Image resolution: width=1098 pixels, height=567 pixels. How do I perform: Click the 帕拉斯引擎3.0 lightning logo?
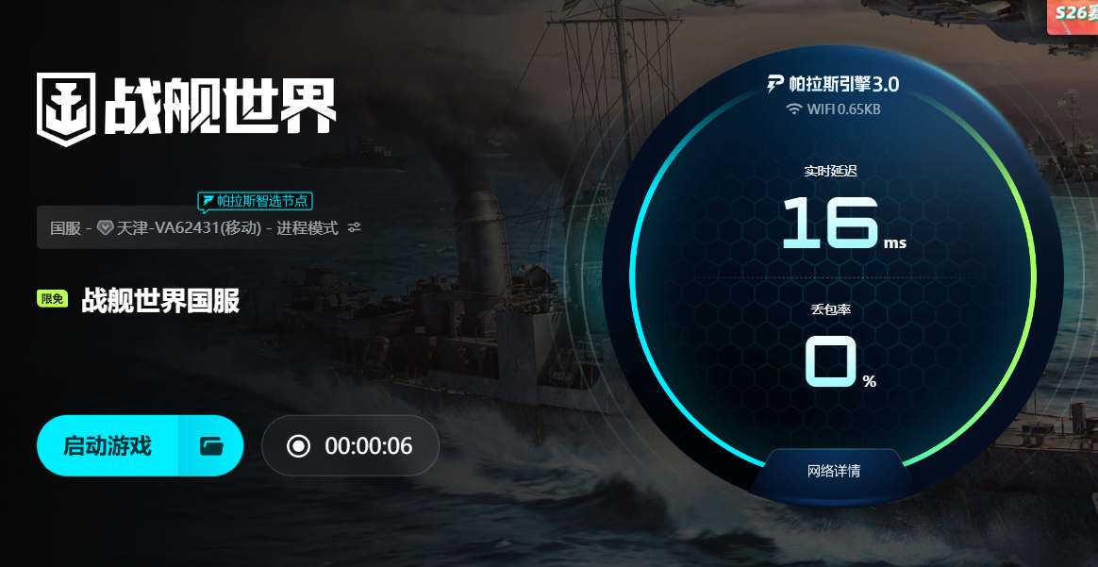tap(775, 84)
